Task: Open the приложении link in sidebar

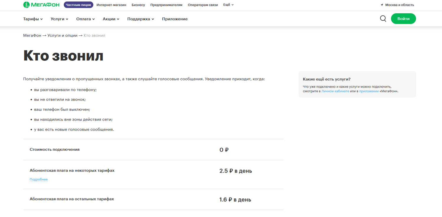Action: 369,91
